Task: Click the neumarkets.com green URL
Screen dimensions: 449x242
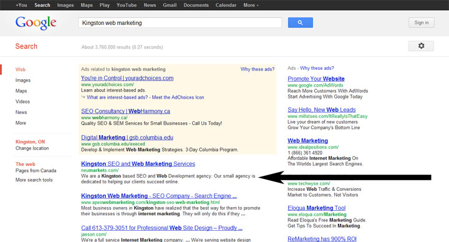Action: (100, 170)
